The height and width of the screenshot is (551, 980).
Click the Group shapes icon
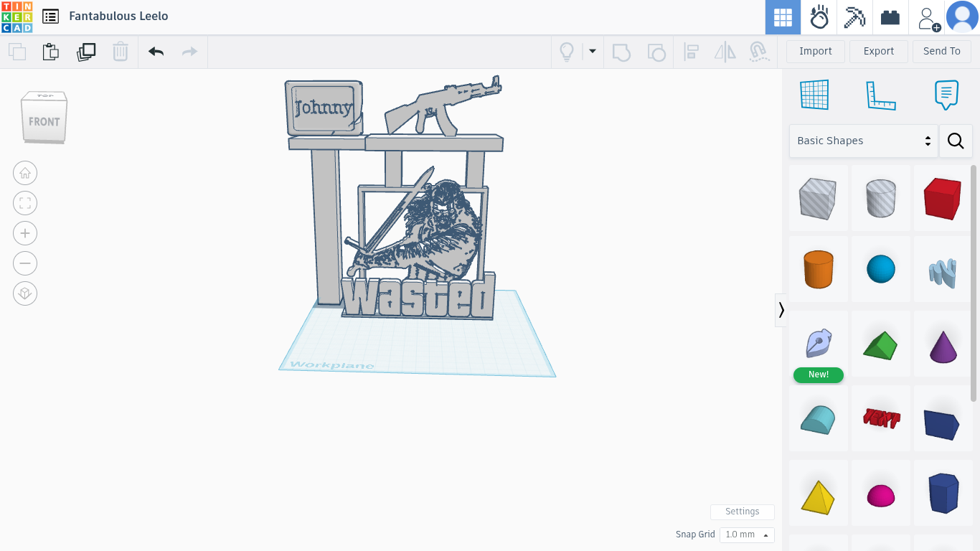[x=621, y=52]
